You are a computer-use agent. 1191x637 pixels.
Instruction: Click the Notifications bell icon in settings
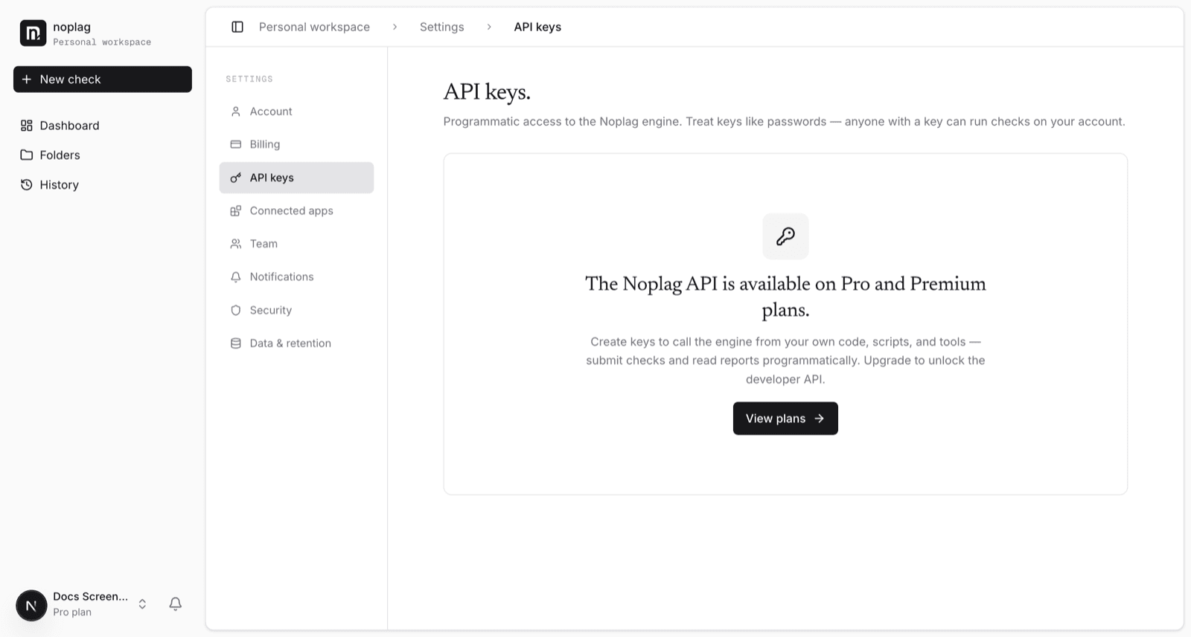point(236,277)
